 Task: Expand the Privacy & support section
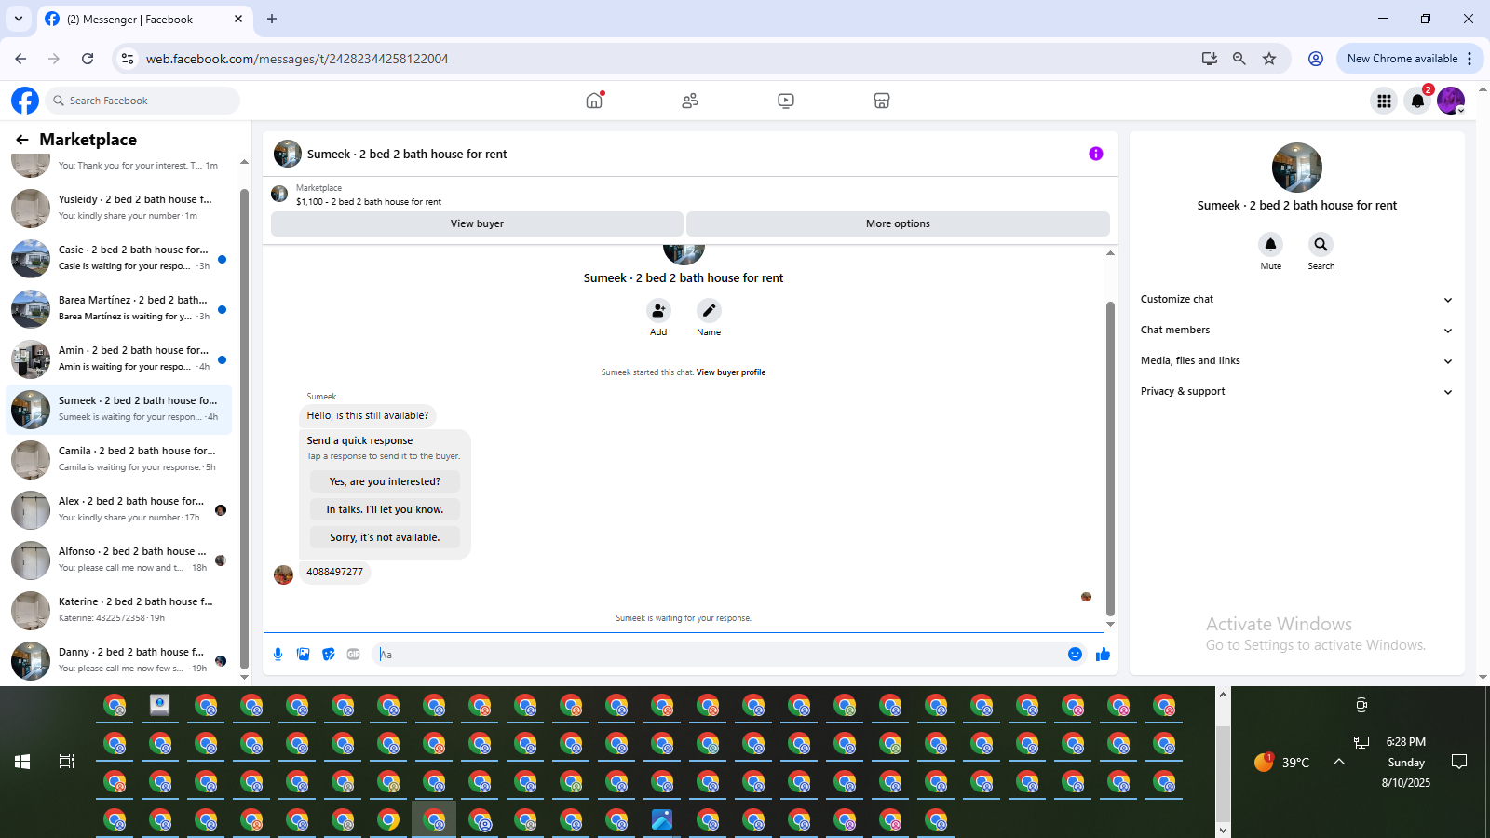[1296, 392]
